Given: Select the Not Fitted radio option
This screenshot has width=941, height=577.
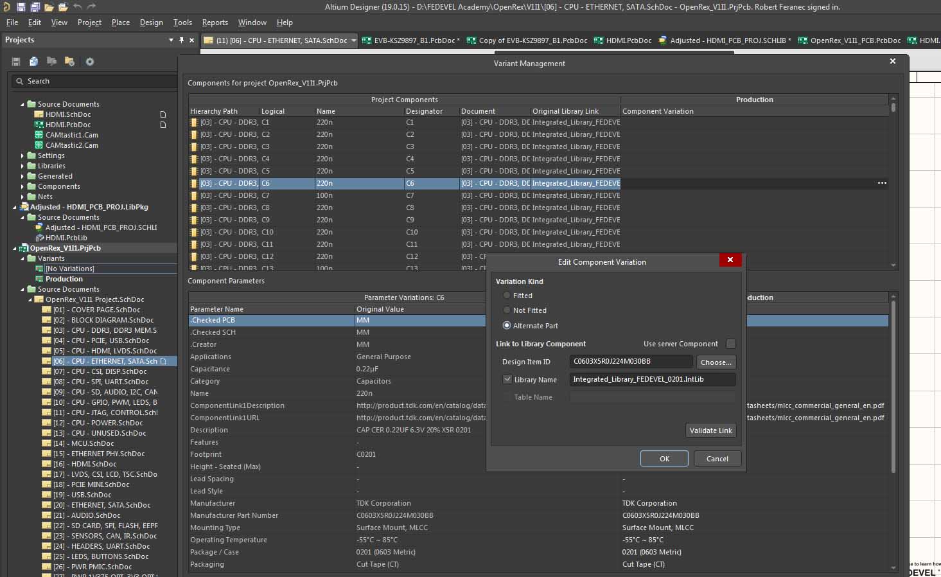Looking at the screenshot, I should point(507,310).
